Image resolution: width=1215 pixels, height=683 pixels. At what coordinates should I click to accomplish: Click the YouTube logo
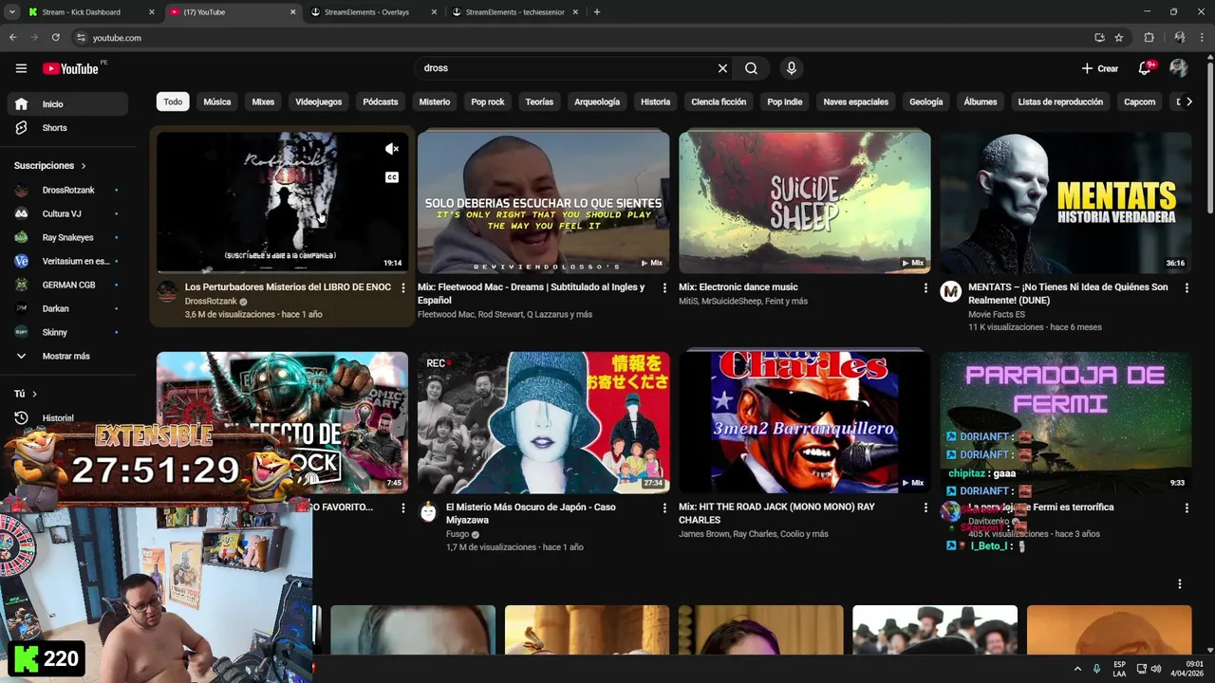click(x=70, y=68)
